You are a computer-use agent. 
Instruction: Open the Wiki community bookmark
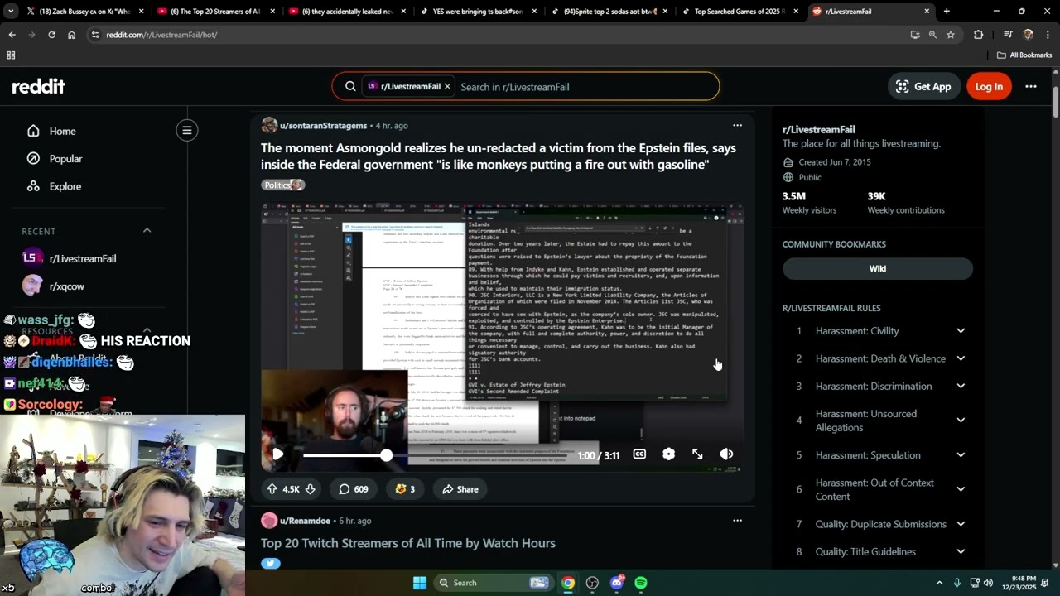coord(878,268)
